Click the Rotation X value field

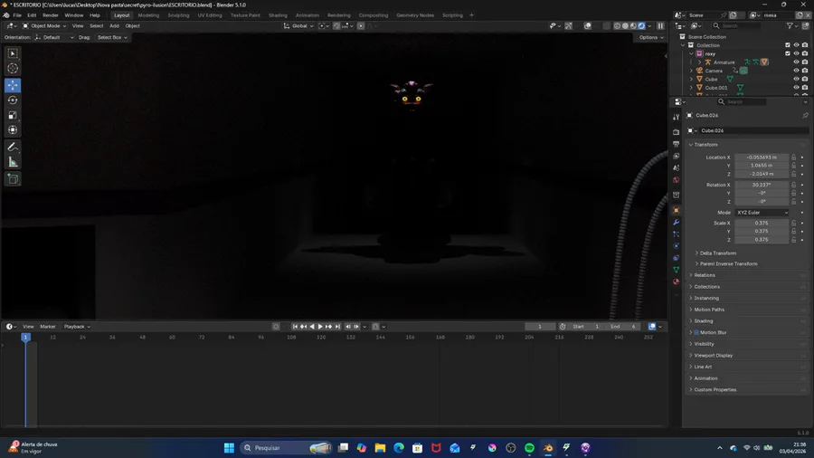click(762, 185)
